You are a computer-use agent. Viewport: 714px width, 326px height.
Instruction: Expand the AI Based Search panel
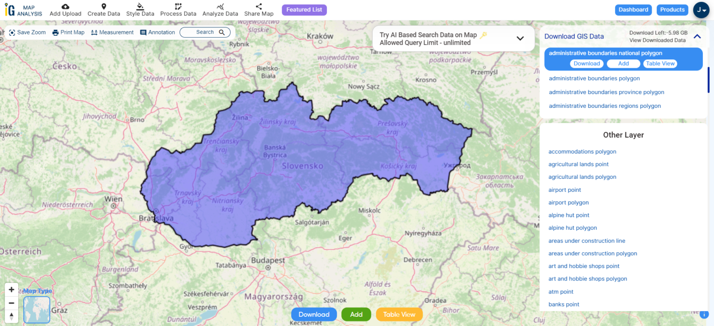[520, 39]
